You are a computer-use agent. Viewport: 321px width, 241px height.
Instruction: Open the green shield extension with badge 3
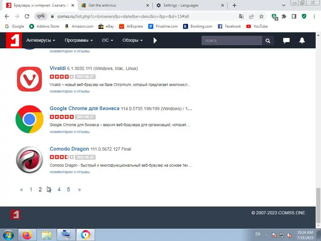[x=274, y=17]
